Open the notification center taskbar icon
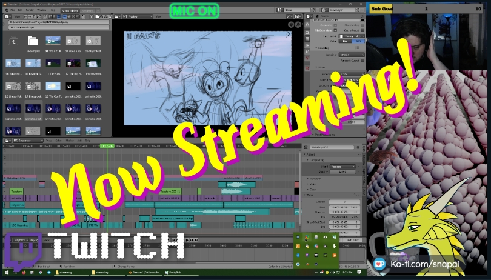Screen dimensions: 491x280 coord(359,273)
